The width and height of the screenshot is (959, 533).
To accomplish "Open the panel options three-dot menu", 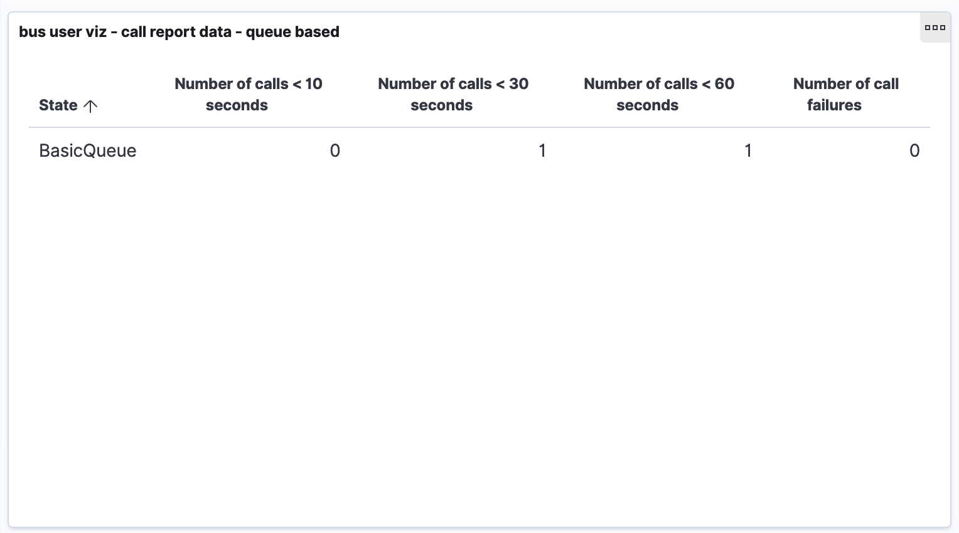I will click(935, 28).
